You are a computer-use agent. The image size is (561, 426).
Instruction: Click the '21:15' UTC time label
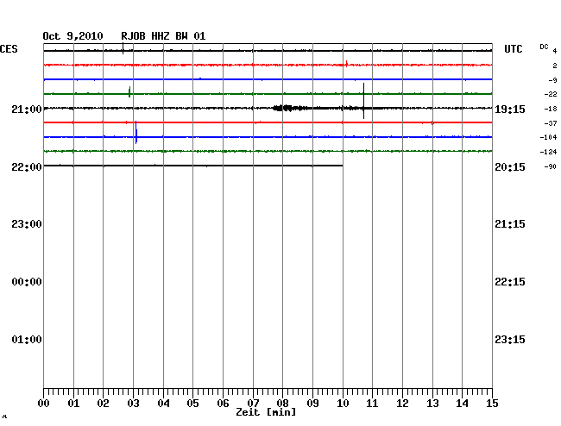510,224
